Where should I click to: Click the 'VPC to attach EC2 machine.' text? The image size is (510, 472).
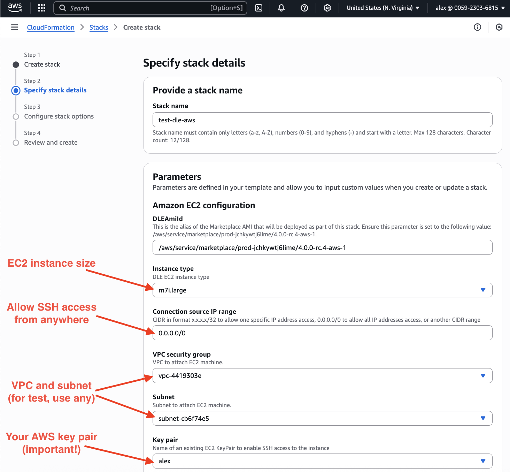pos(188,362)
